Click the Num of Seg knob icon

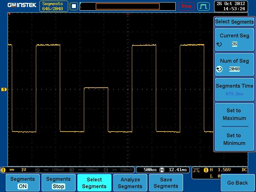pyautogui.click(x=219, y=69)
